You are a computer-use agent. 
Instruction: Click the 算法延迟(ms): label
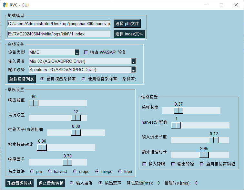pyautogui.click(x=139, y=183)
